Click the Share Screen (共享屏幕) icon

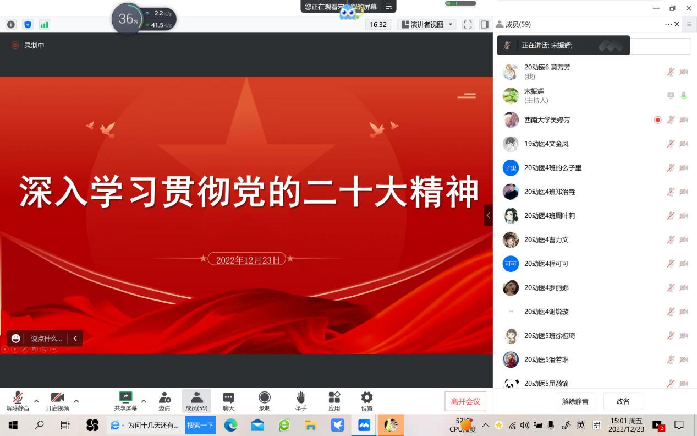[x=126, y=398]
